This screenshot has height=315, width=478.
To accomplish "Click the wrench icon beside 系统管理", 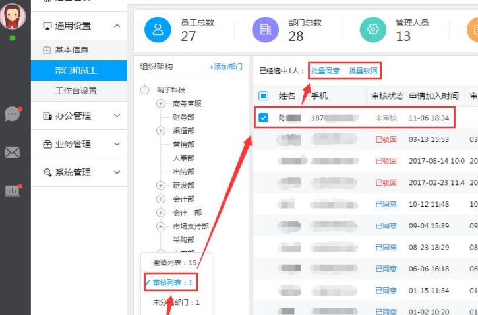I will pyautogui.click(x=47, y=172).
